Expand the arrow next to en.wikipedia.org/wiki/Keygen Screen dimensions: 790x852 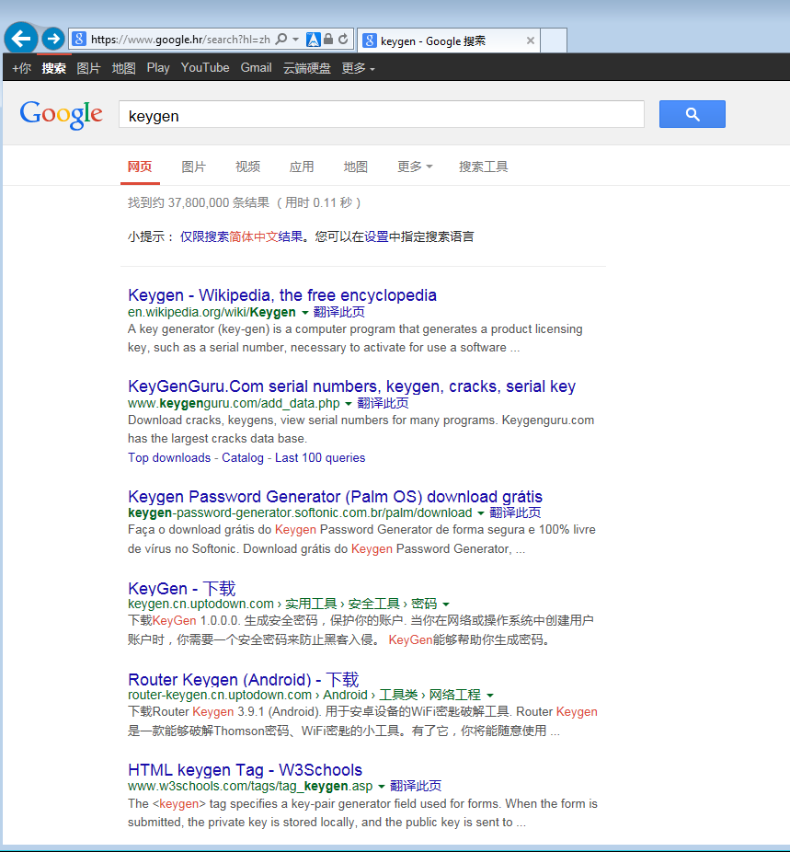point(304,313)
